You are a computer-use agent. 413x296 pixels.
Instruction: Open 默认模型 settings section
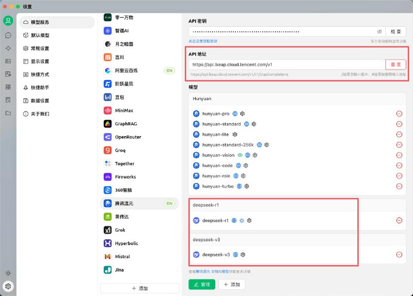57,35
